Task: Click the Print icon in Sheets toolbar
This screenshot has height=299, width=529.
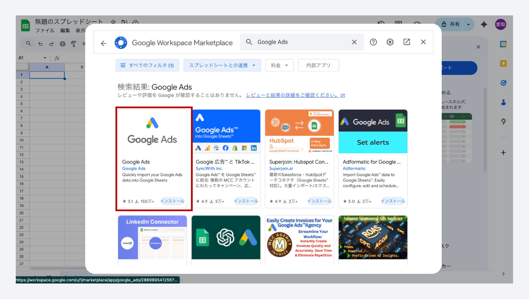Action: click(x=63, y=44)
